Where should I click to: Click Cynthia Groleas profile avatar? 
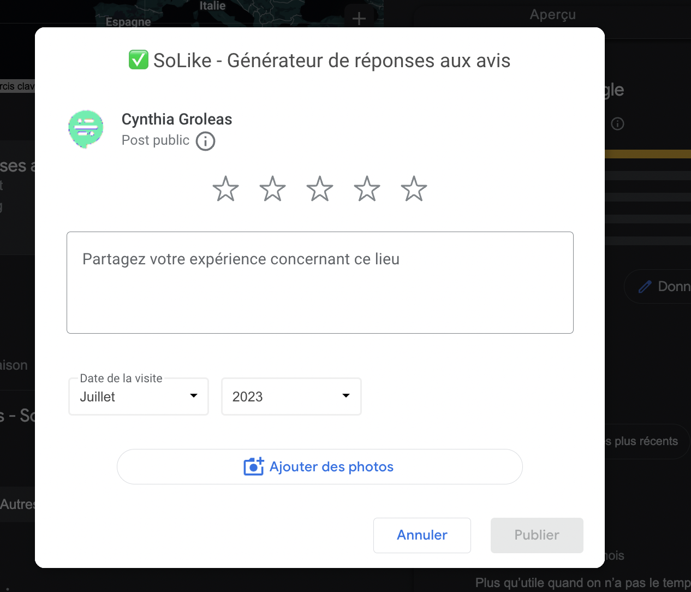86,129
